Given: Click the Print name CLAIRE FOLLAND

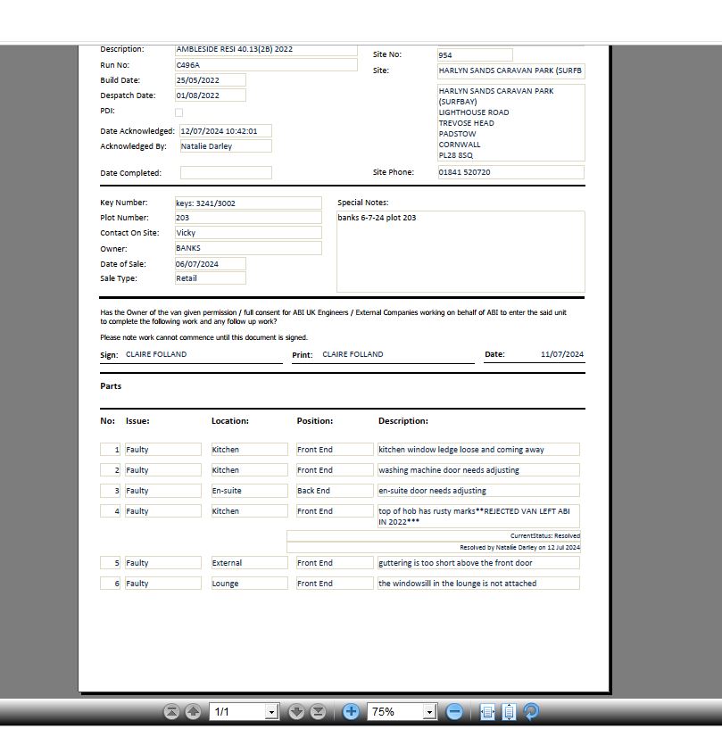Looking at the screenshot, I should point(353,354).
